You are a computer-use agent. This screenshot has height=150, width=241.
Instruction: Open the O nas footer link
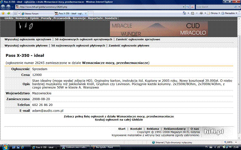pos(195,129)
